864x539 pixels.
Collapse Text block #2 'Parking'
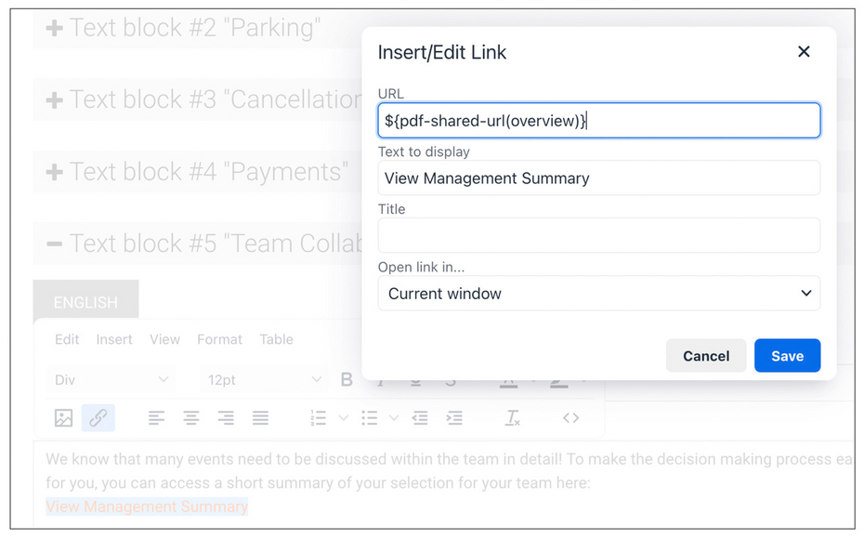[54, 27]
